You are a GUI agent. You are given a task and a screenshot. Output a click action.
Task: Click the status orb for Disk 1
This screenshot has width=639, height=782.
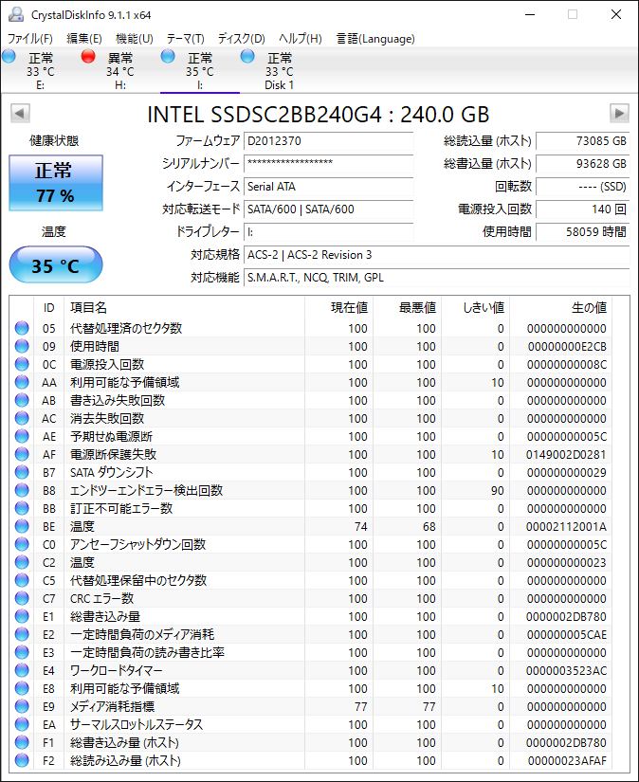click(x=247, y=57)
